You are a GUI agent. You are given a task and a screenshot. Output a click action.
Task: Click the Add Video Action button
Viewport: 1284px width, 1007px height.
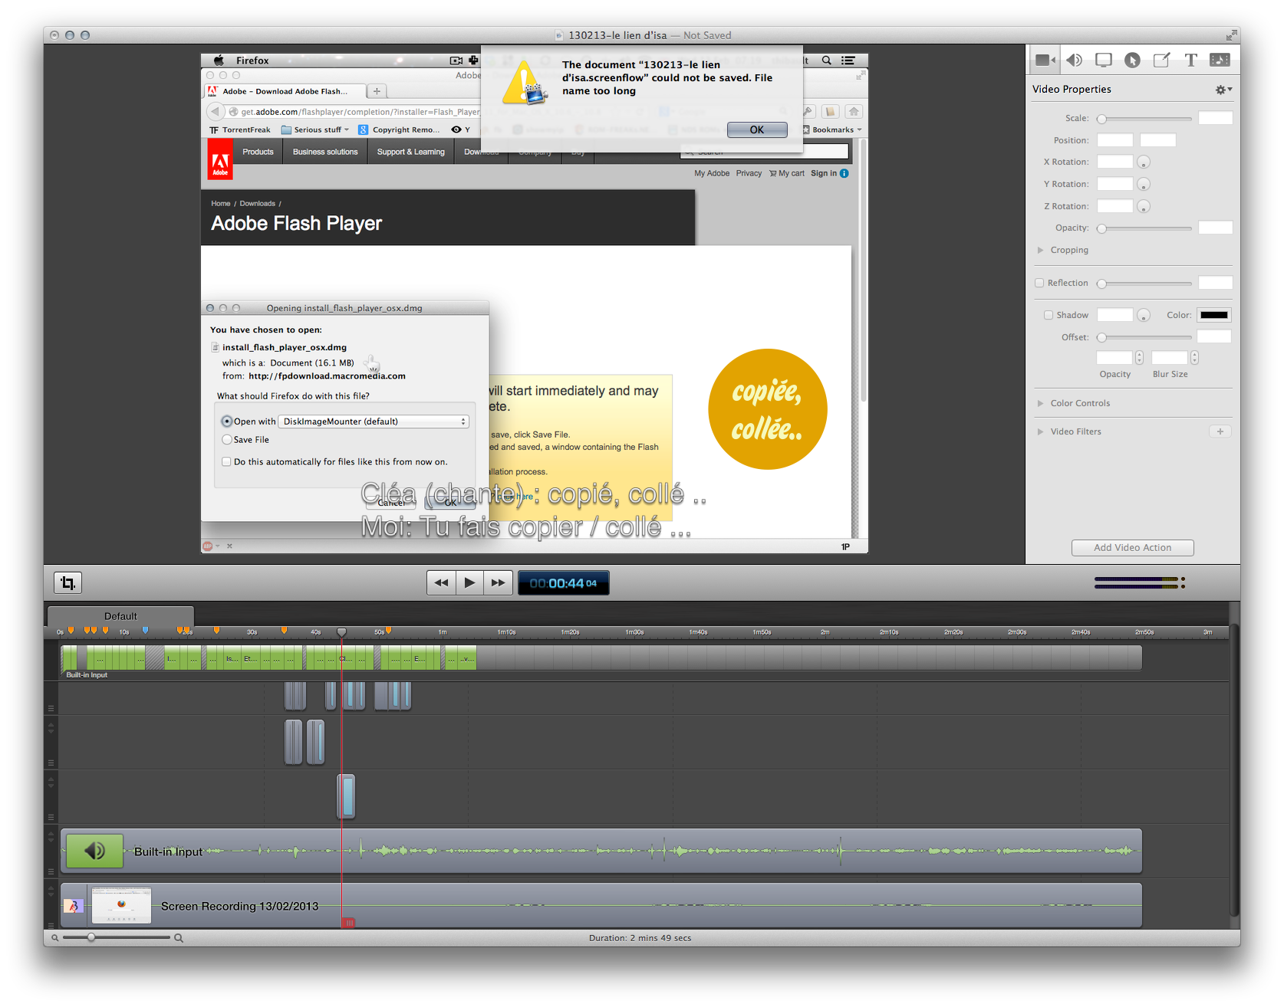1132,548
